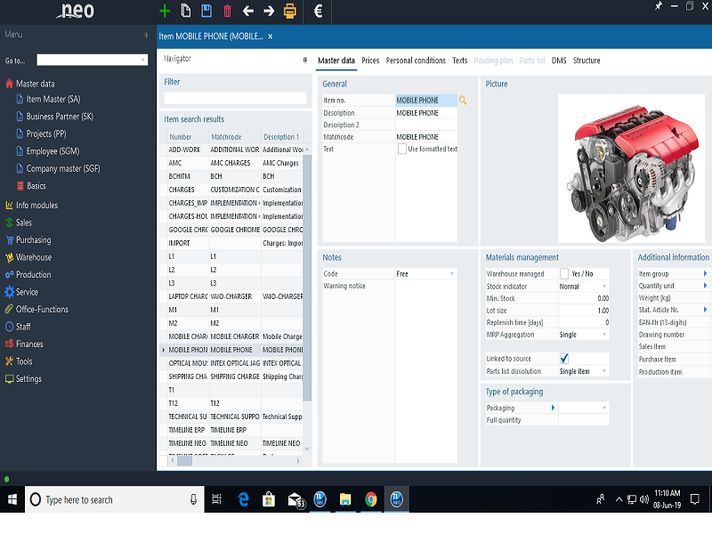Toggle the Warehouse managed checkbox

[564, 274]
